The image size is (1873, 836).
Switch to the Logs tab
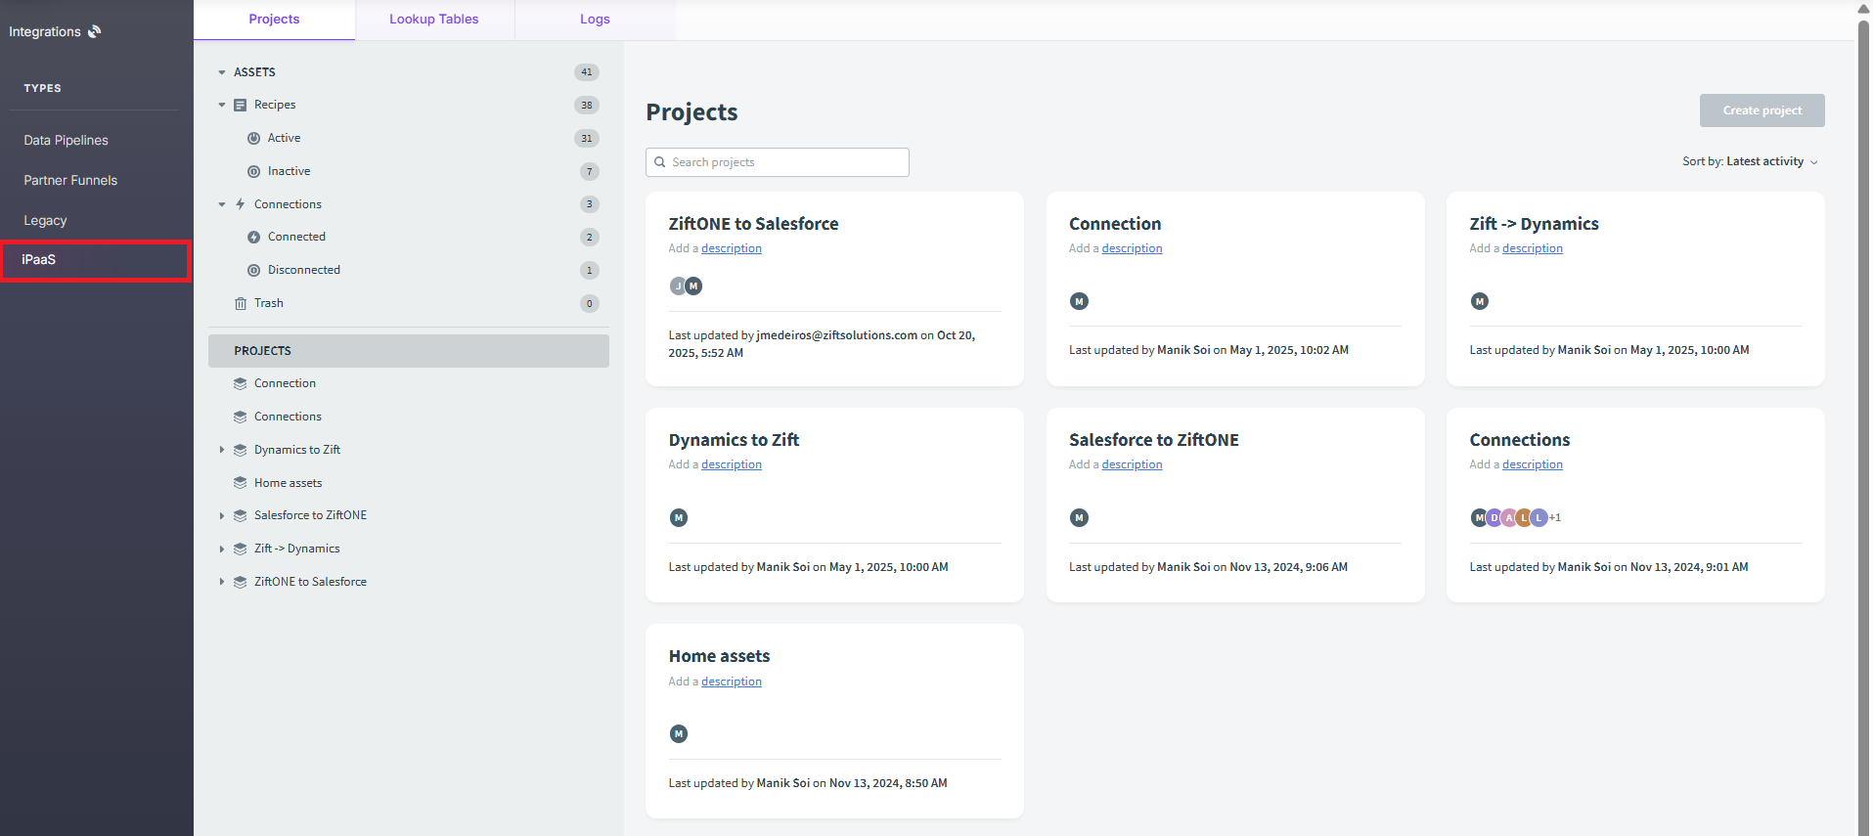(595, 20)
